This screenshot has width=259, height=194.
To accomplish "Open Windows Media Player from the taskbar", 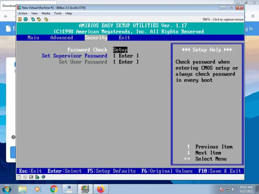I will (x=37, y=189).
